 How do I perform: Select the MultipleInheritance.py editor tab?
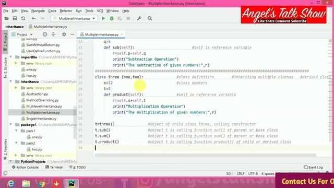102,34
